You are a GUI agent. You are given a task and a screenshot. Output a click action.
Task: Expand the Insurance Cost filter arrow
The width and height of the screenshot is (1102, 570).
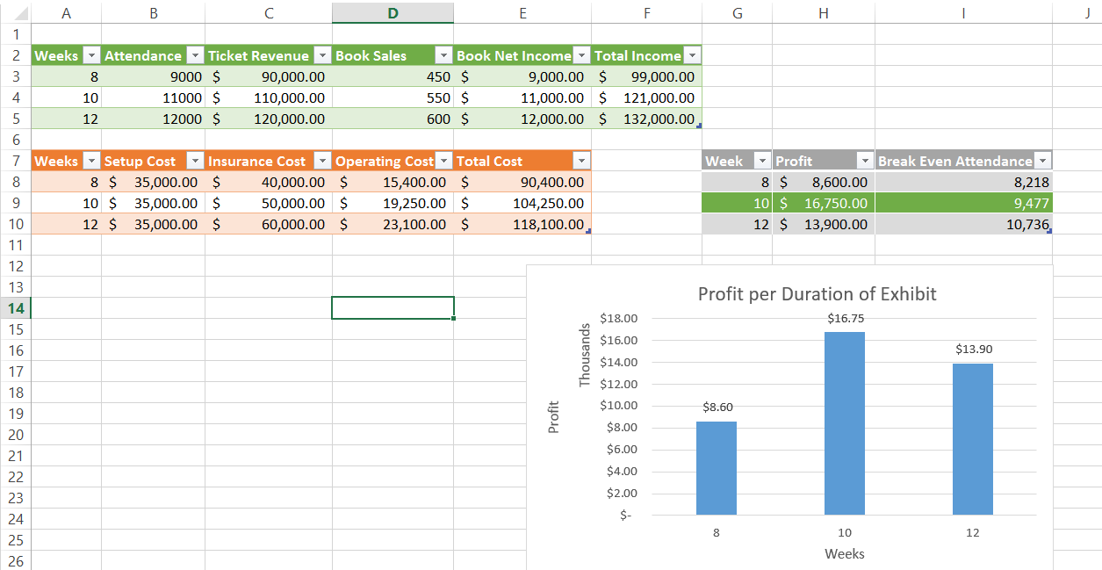click(322, 162)
